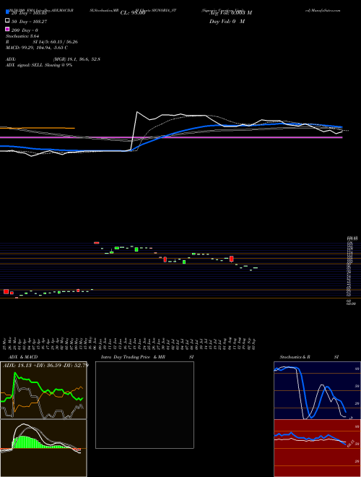Click the MACD histogram chart panel

43,448
